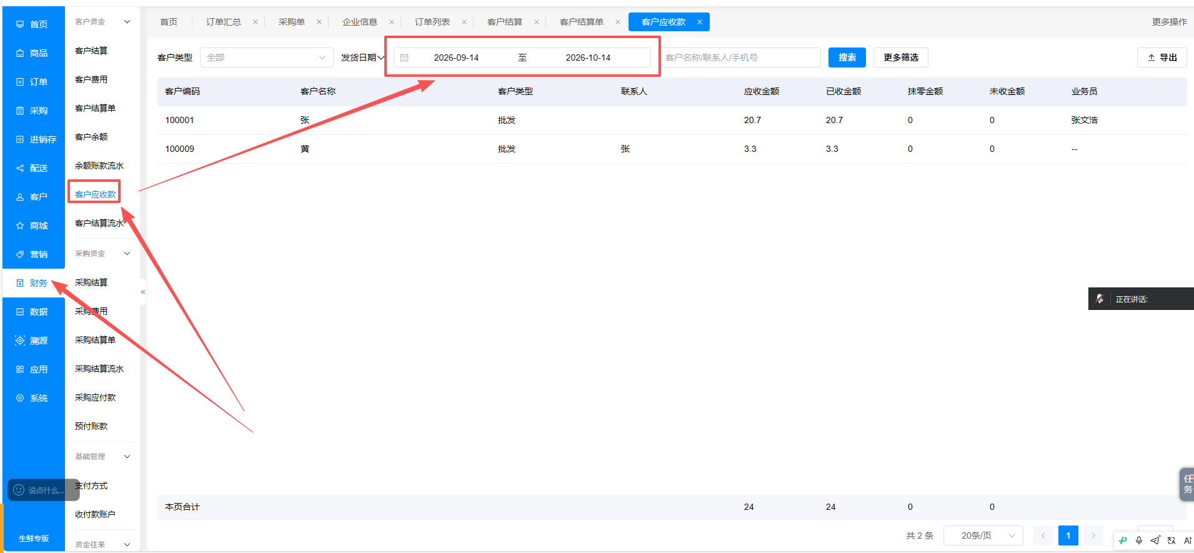Open the 数据 data chart icon

(x=20, y=312)
